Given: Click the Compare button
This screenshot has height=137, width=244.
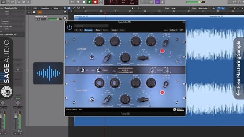Looking at the screenshot, I should tap(88, 30).
